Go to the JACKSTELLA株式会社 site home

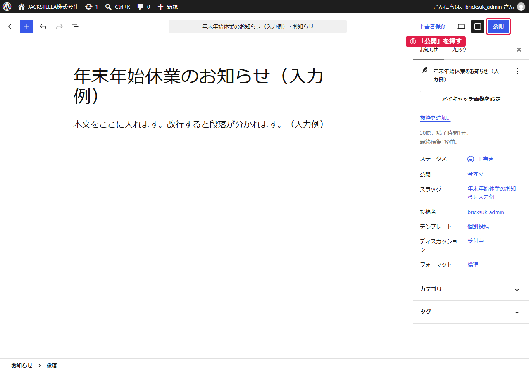point(48,7)
